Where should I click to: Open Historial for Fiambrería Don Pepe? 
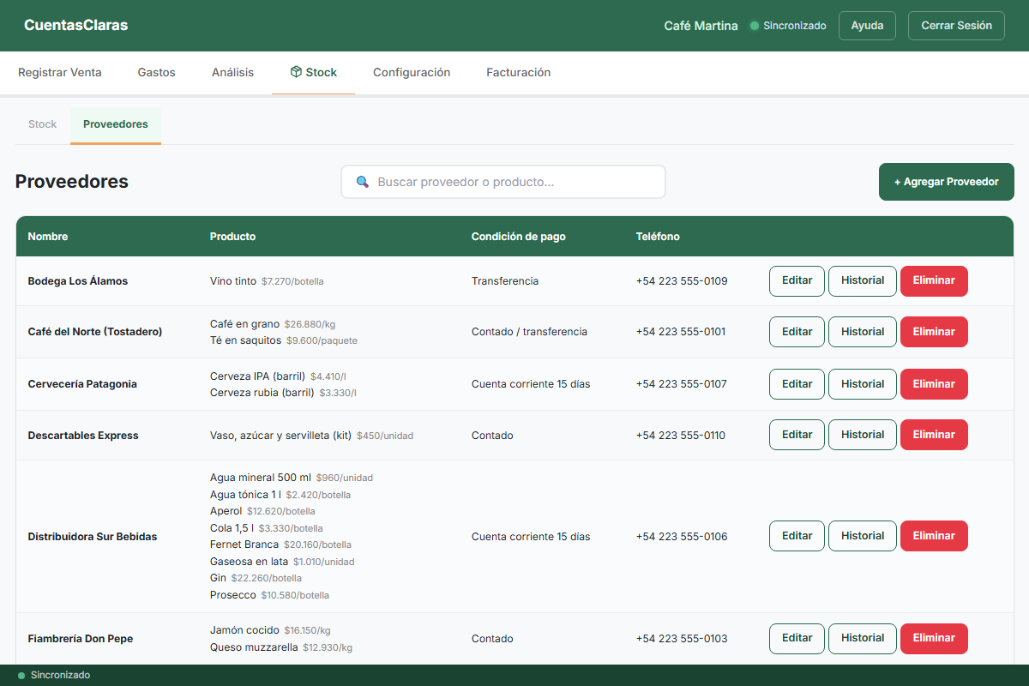click(863, 638)
